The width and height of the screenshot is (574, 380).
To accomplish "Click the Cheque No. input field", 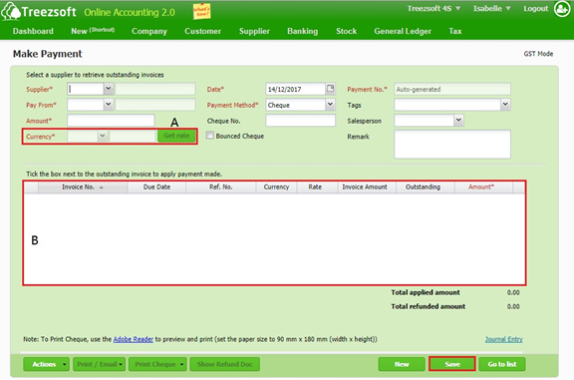I will point(301,121).
